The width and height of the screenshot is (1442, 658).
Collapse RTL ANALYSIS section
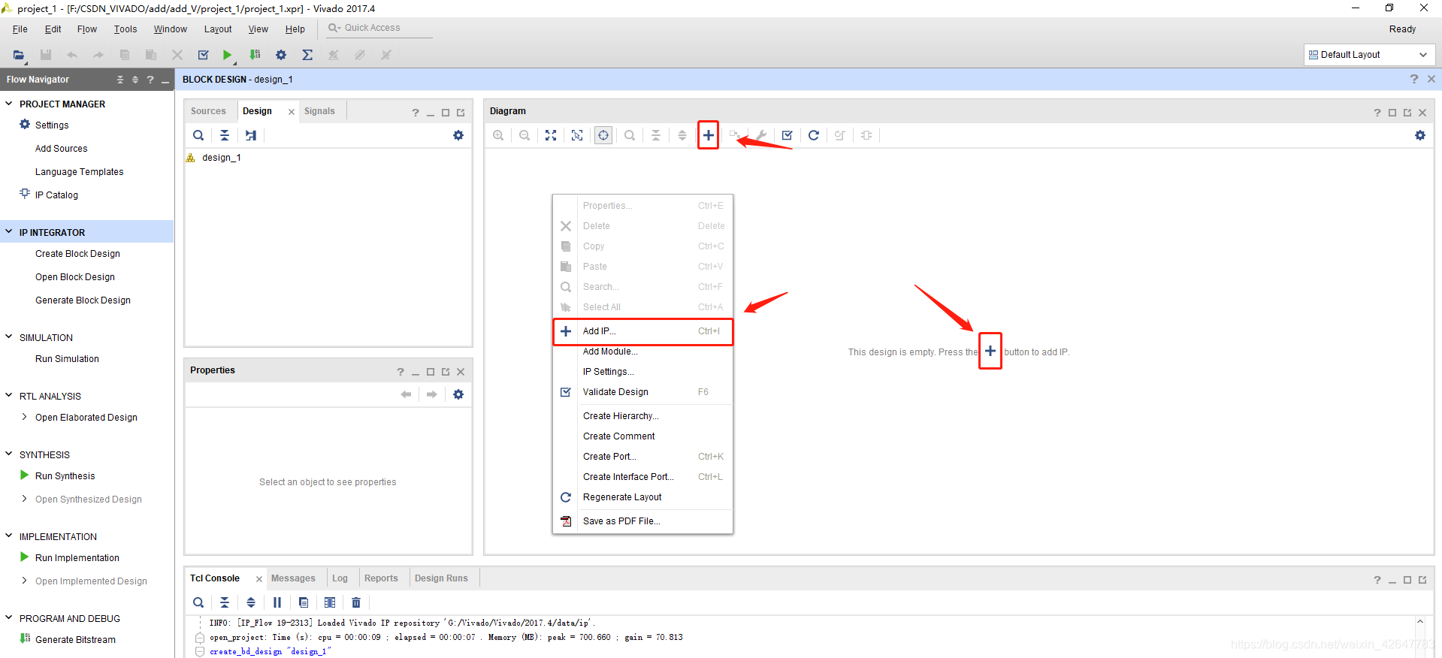(9, 396)
